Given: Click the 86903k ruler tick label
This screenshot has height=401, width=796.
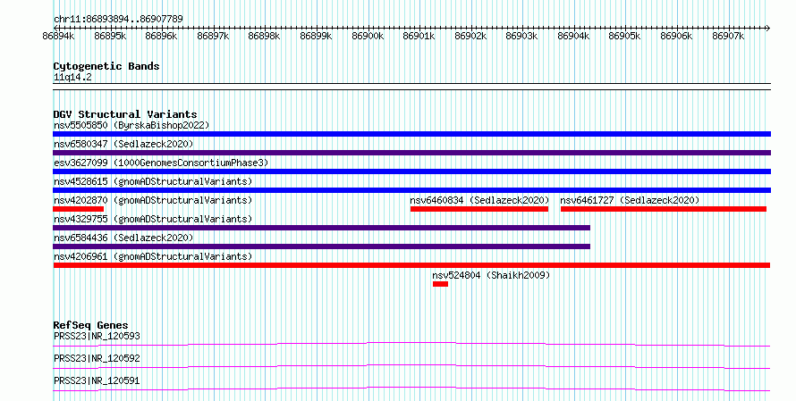Looking at the screenshot, I should 521,36.
